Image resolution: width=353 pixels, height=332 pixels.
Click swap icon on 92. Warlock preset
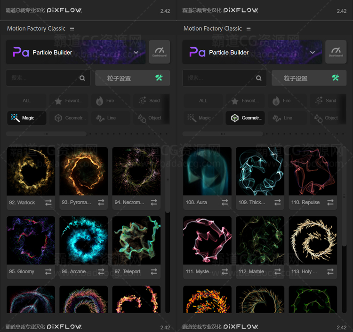tap(48, 202)
